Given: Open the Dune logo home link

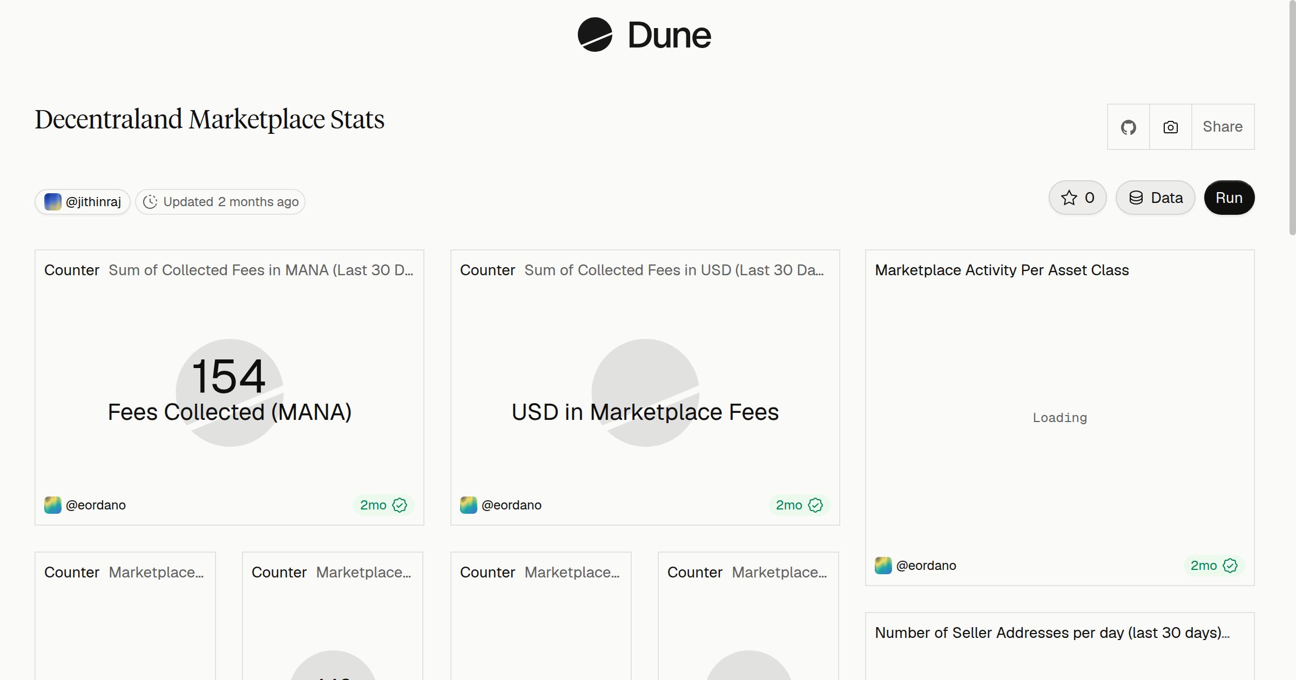Looking at the screenshot, I should (644, 35).
